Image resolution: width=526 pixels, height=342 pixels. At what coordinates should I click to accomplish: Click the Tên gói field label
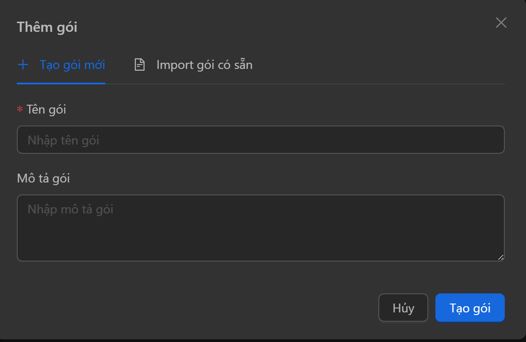point(47,110)
